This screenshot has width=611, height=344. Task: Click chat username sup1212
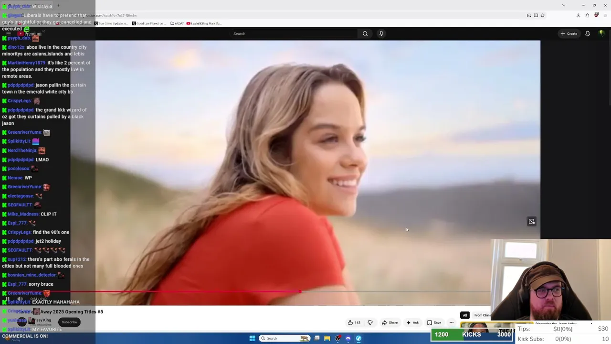pyautogui.click(x=17, y=259)
